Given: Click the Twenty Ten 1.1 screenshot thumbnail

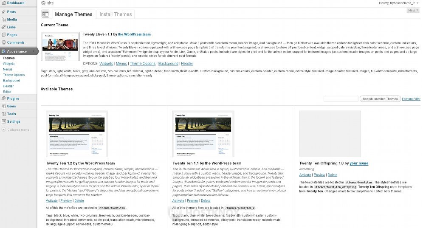Looking at the screenshot, I should (203, 134).
